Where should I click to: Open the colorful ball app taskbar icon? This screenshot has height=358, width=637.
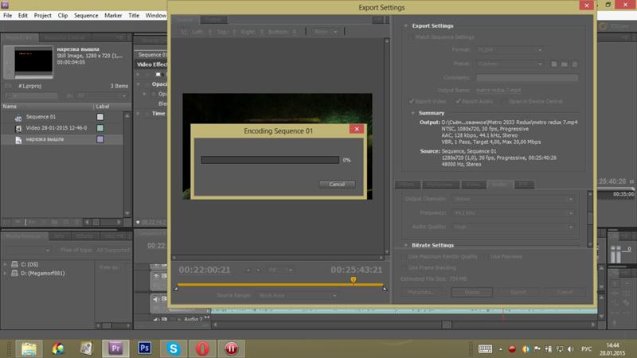point(57,348)
